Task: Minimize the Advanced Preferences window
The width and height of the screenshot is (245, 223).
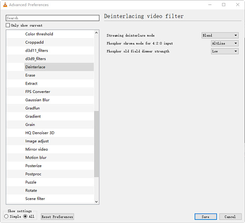Action: pos(210,5)
